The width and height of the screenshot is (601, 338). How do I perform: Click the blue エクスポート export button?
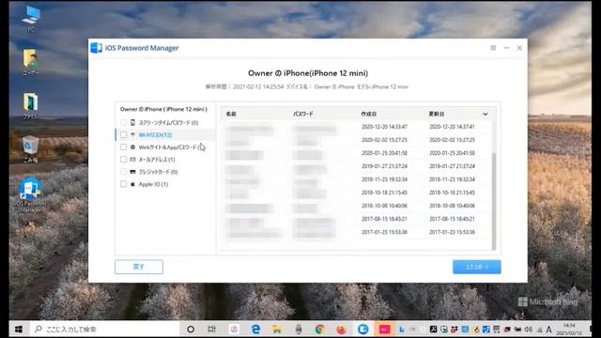[477, 267]
